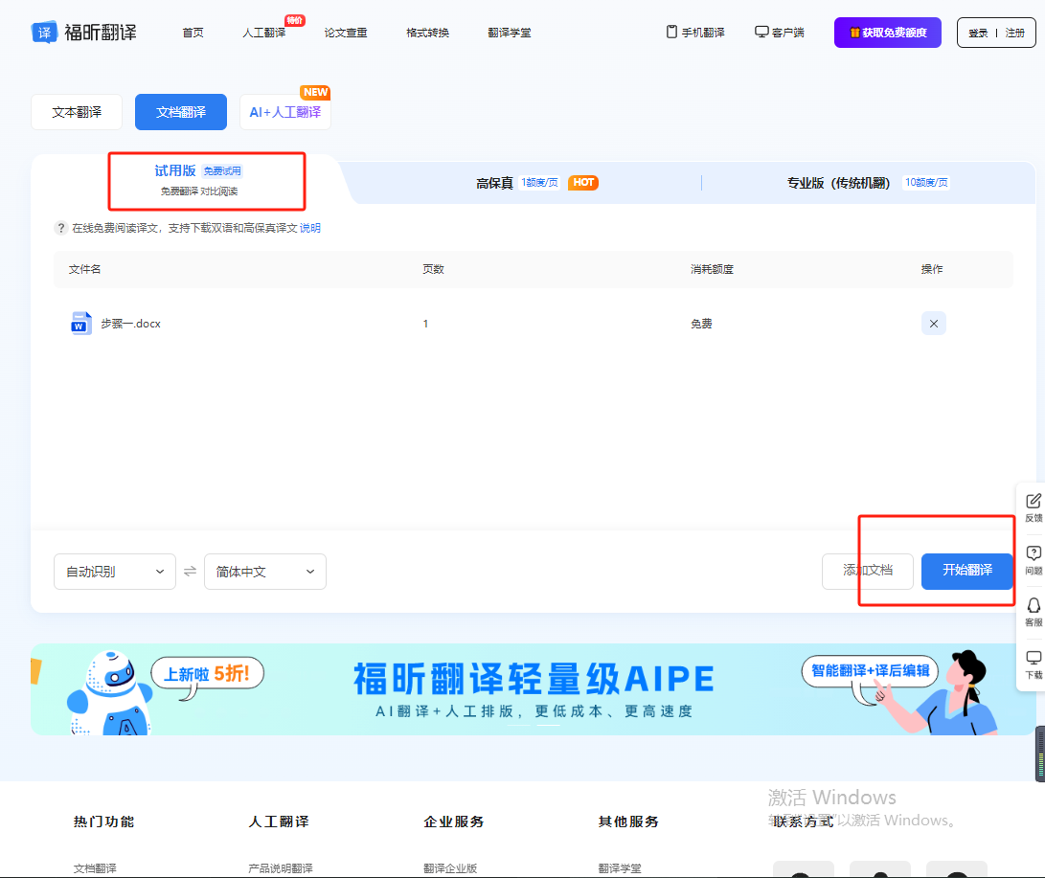1045x878 pixels.
Task: Click the 页数 column header
Action: (x=433, y=269)
